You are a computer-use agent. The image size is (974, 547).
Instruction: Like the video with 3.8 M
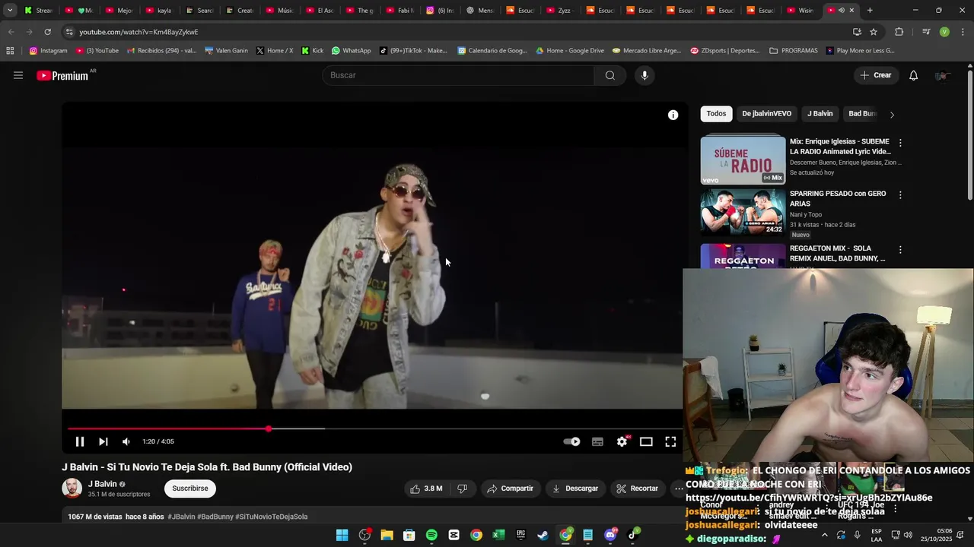point(426,489)
